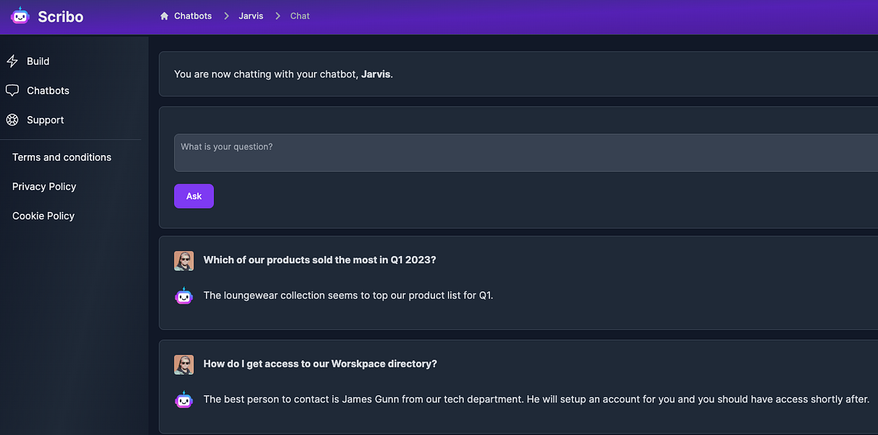Screen dimensions: 878x435
Task: Open the Terms and conditions link
Action: pos(62,157)
